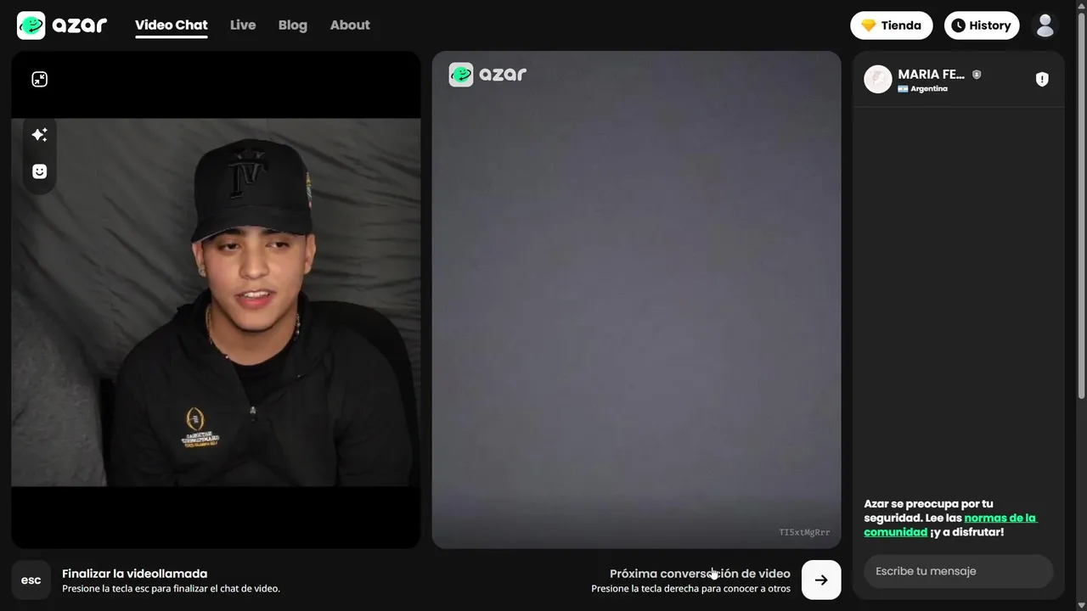Viewport: 1087px width, 611px height.
Task: Focus the Escribe tu mensaje field
Action: coord(958,571)
